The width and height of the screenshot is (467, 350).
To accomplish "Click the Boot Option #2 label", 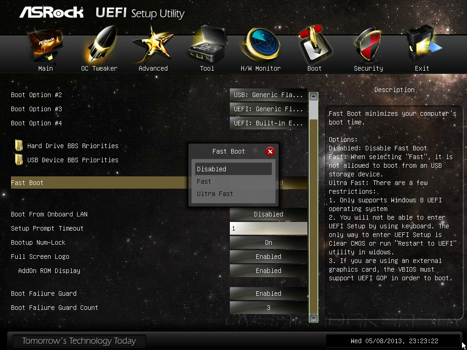I will [36, 95].
